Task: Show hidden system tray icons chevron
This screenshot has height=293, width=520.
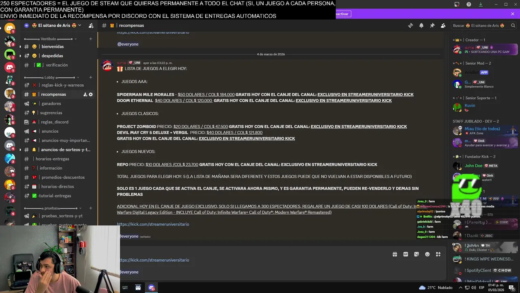Action: [461, 288]
